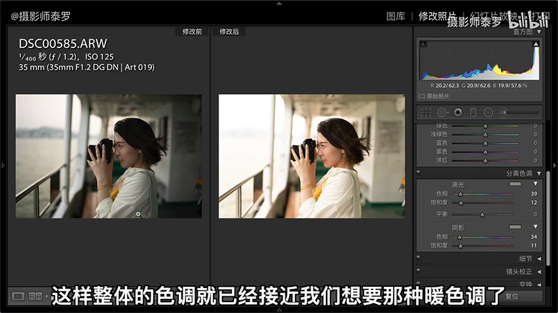Image resolution: width=558 pixels, height=313 pixels.
Task: Toggle histogram highlight clipping indicator
Action: click(x=536, y=44)
